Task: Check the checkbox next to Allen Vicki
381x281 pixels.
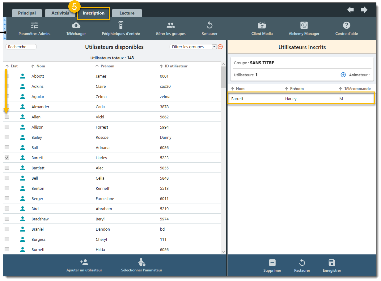Action: click(7, 117)
